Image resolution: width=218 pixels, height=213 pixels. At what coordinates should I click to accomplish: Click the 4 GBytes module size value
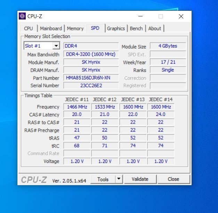(x=168, y=46)
